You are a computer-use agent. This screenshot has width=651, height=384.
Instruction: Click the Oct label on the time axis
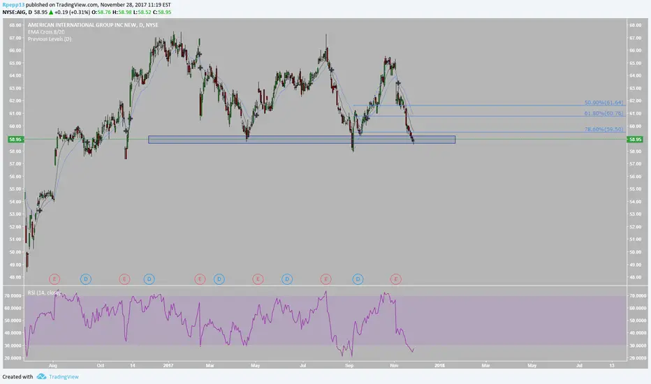100,366
